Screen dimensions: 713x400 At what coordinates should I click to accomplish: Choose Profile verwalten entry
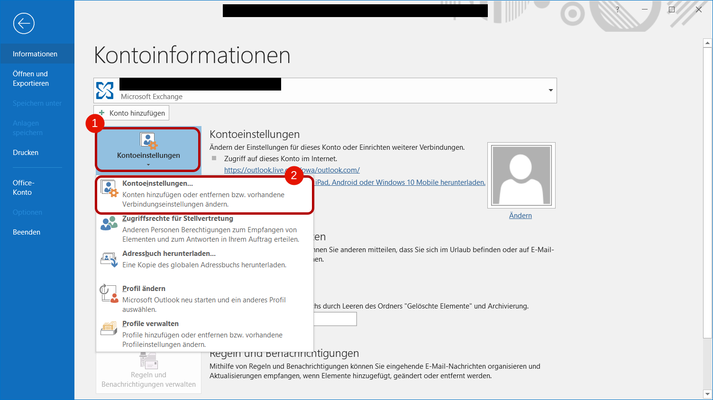205,335
